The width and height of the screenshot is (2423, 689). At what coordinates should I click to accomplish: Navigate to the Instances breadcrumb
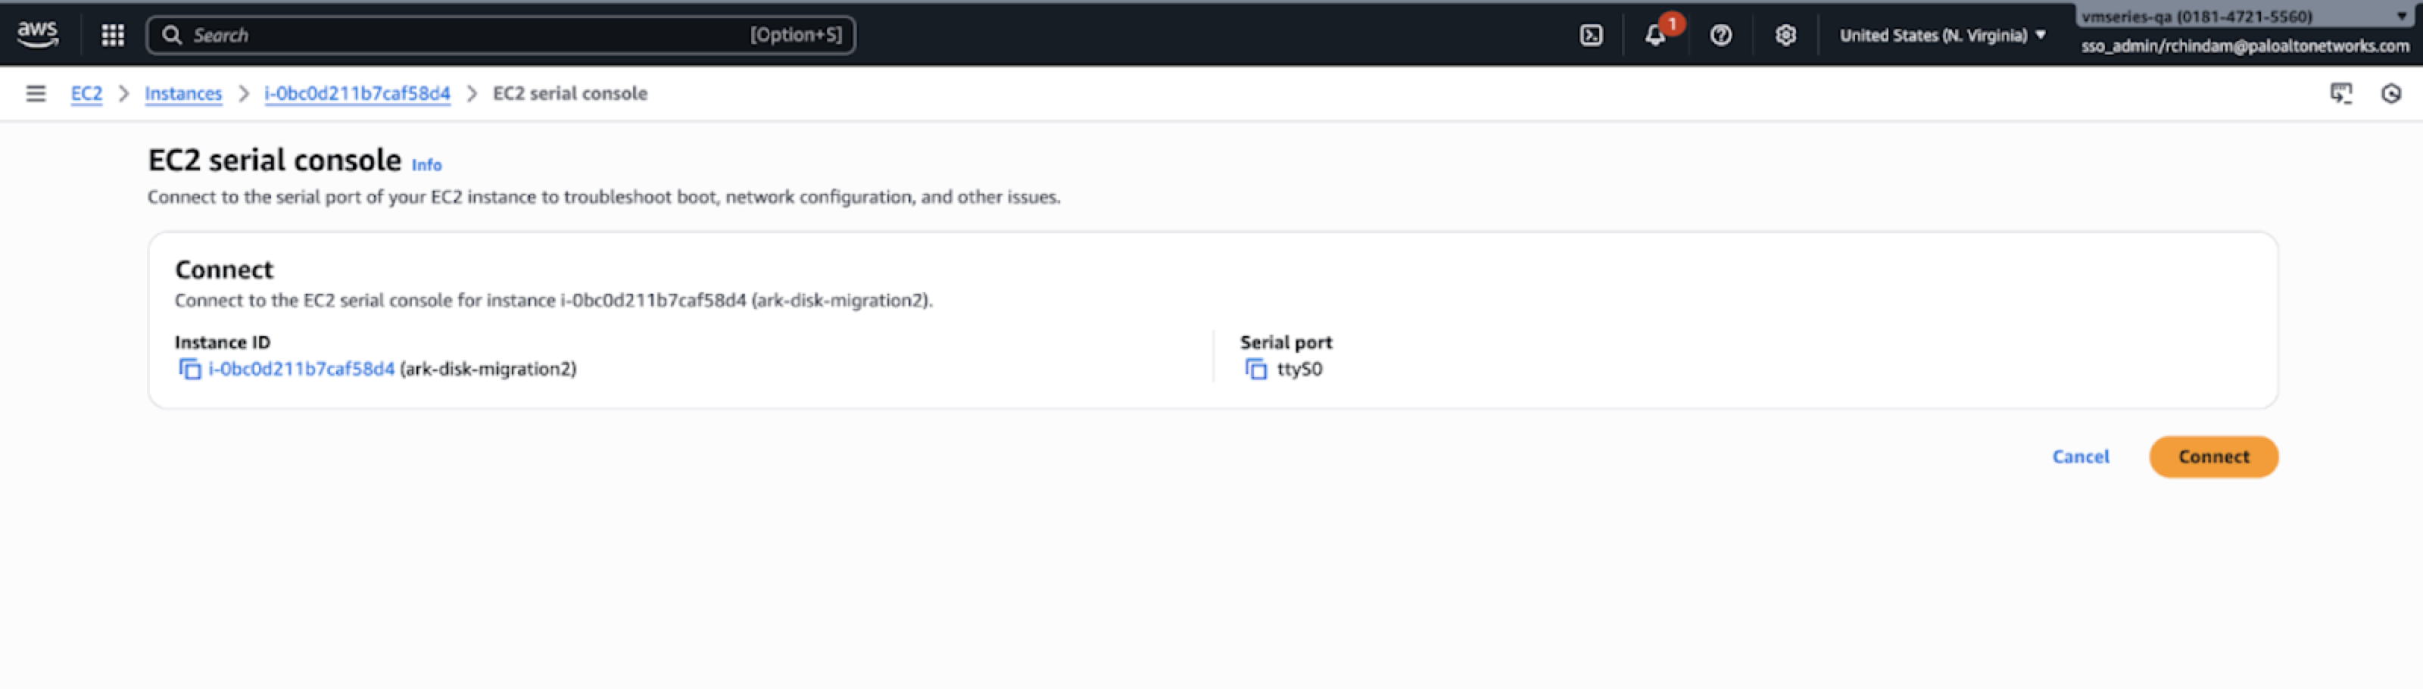pos(183,93)
